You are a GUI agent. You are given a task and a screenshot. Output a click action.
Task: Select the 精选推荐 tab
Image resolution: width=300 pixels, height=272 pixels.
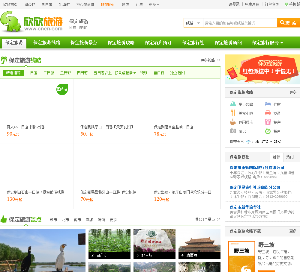pos(13,73)
